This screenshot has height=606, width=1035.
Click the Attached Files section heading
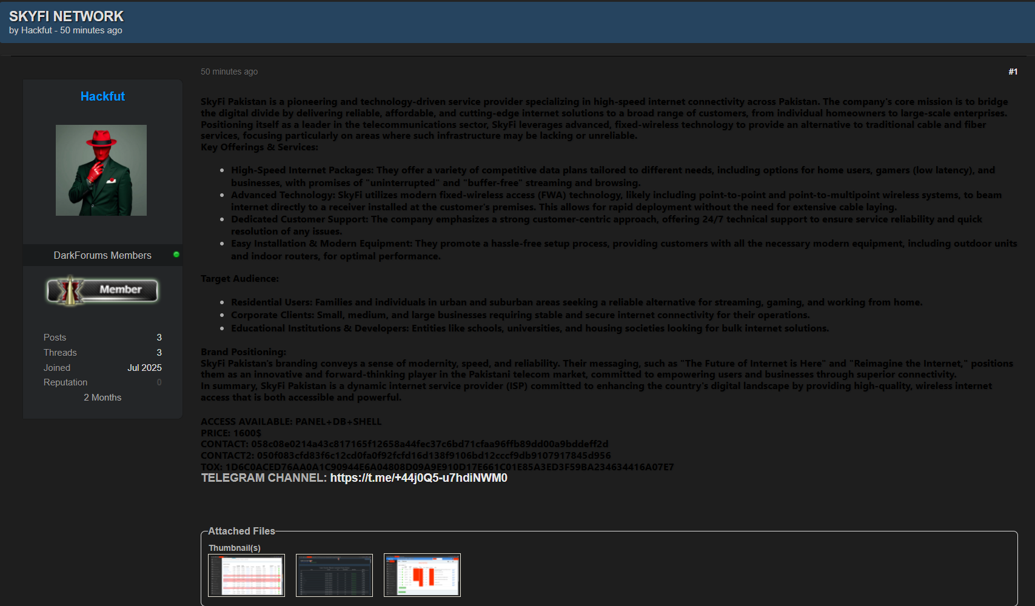click(x=241, y=531)
